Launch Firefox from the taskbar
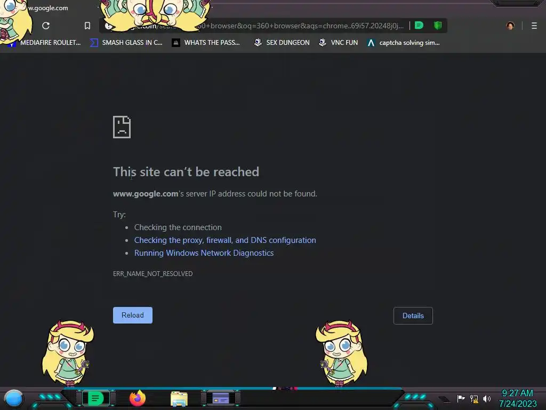This screenshot has height=410, width=546. click(138, 398)
